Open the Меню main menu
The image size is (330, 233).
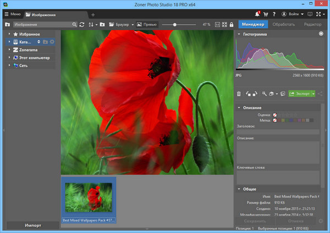click(12, 14)
